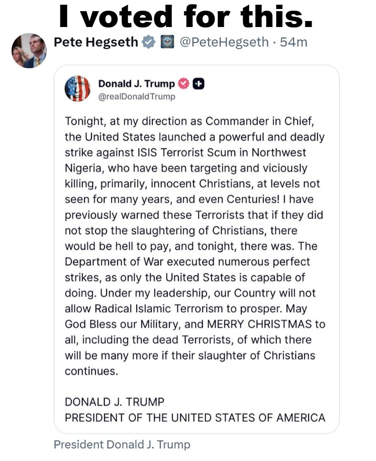Click the final word 'continues.' in post
The image size is (376, 461).
coord(91,371)
